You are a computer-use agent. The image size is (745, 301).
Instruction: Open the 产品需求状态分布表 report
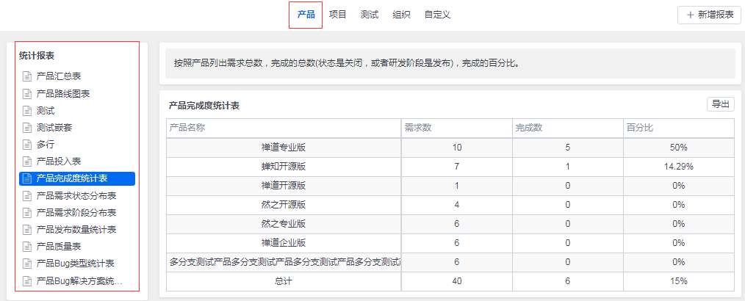77,195
